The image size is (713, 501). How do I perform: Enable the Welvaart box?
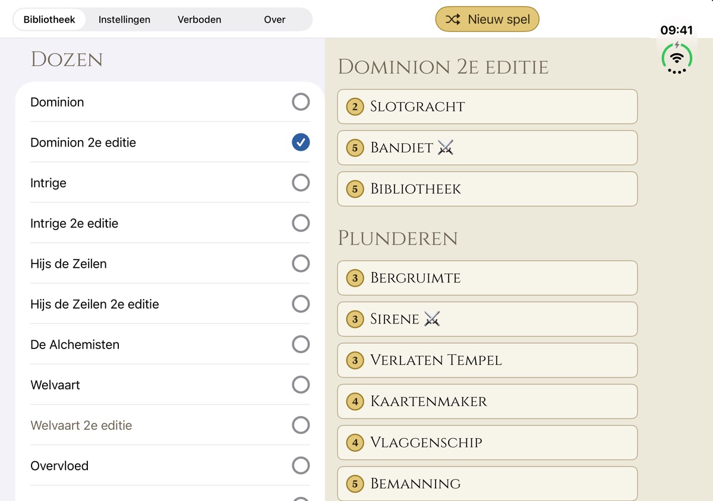pos(301,385)
